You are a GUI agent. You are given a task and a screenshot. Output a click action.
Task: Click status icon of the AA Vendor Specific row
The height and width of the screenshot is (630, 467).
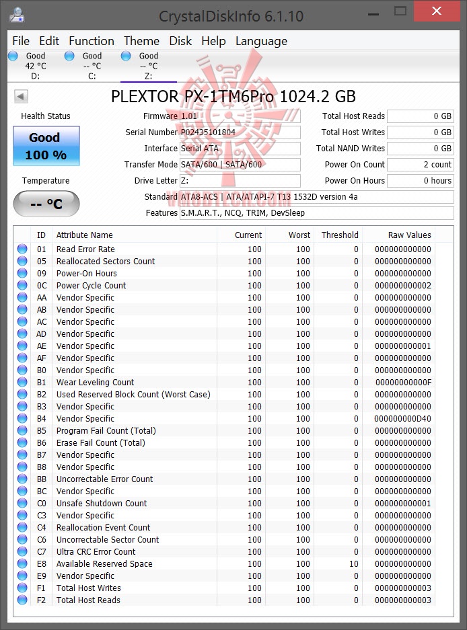22,298
